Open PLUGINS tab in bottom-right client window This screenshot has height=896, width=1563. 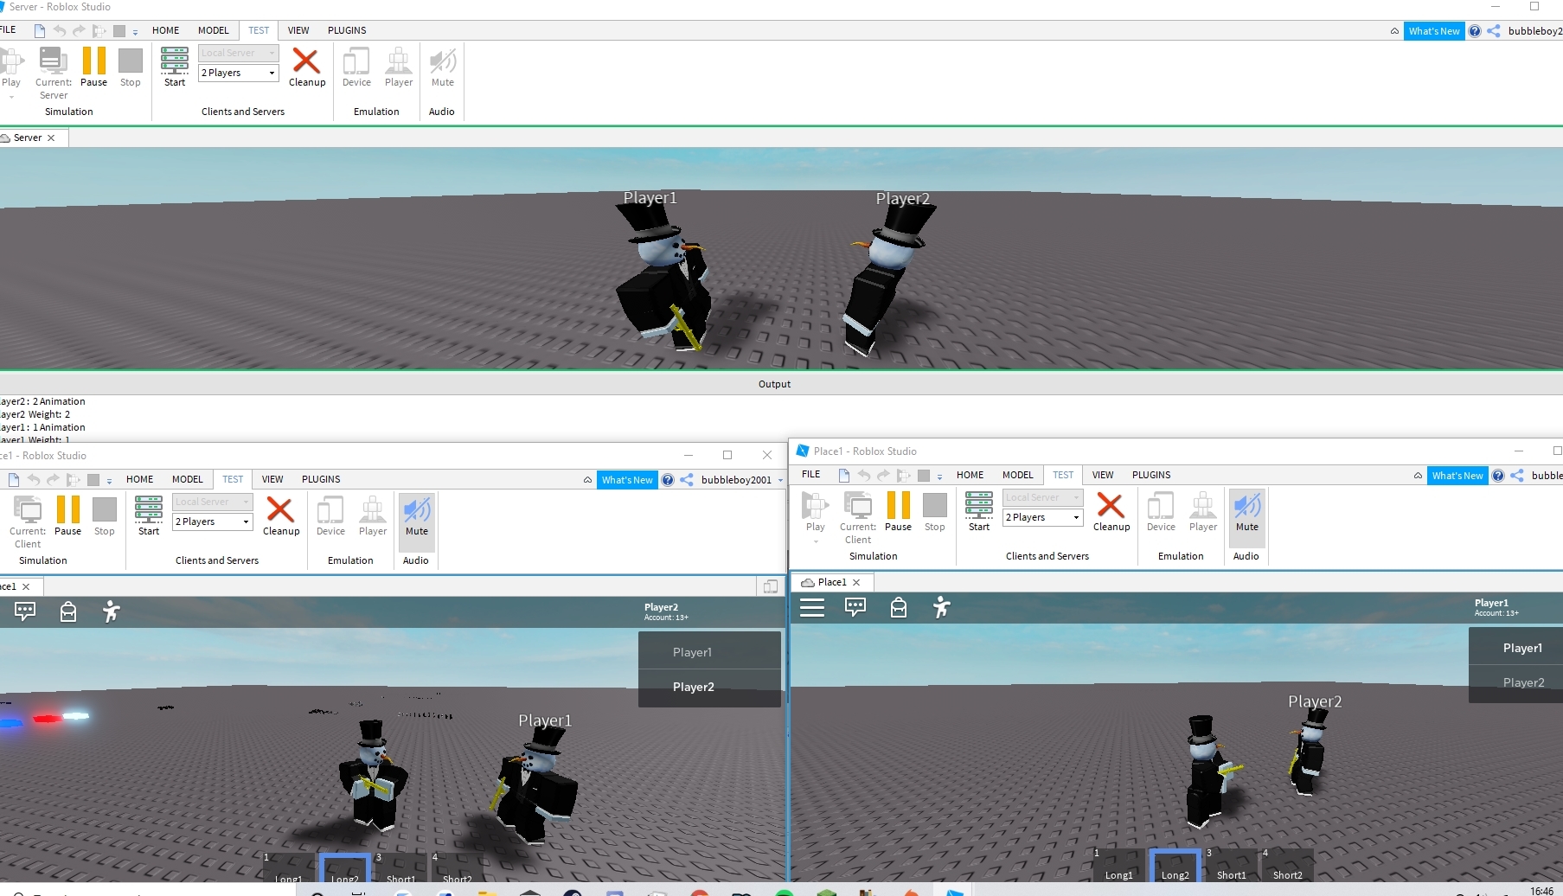coord(1151,475)
